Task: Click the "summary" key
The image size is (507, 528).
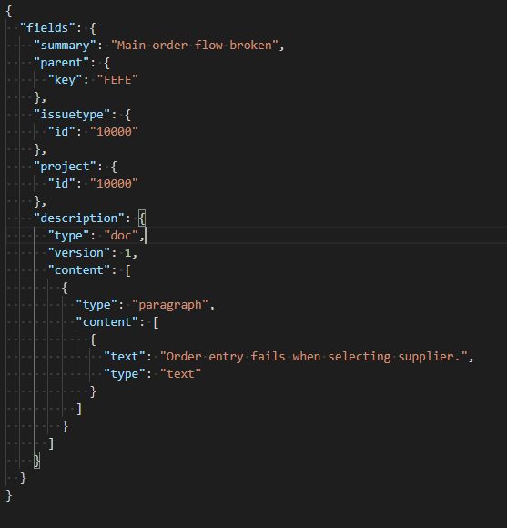Action: pyautogui.click(x=65, y=46)
